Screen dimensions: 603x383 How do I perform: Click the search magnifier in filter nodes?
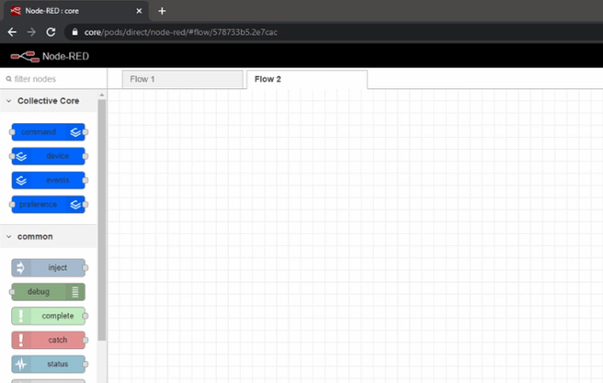9,79
